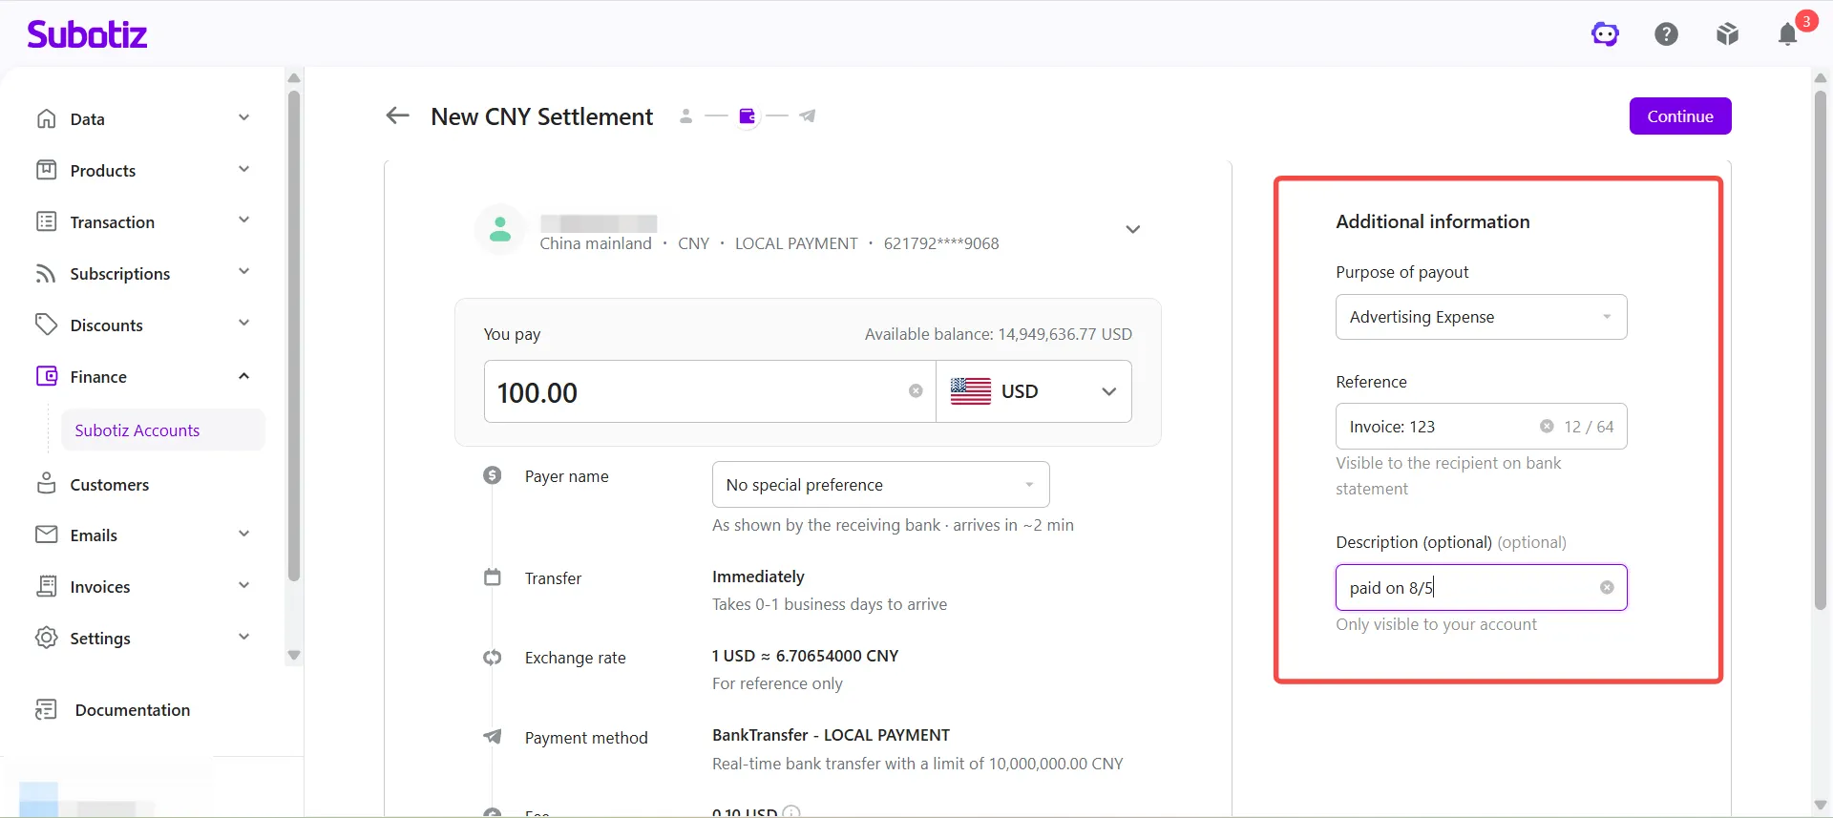Expand the Data menu chevron
This screenshot has height=818, width=1833.
[243, 117]
